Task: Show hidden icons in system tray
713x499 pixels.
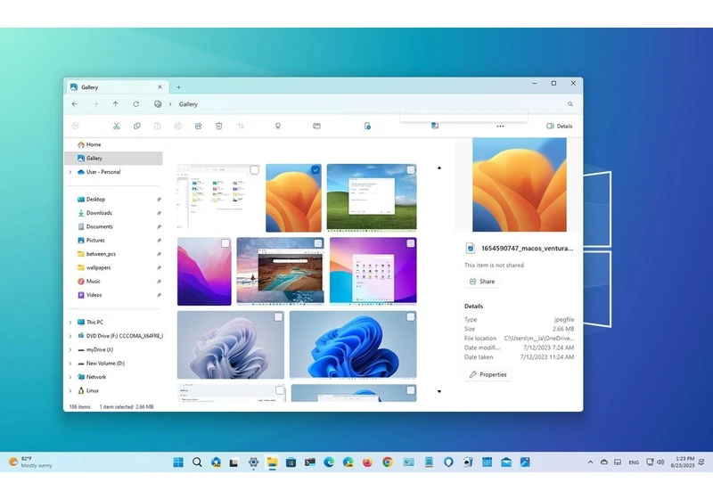Action: 590,462
